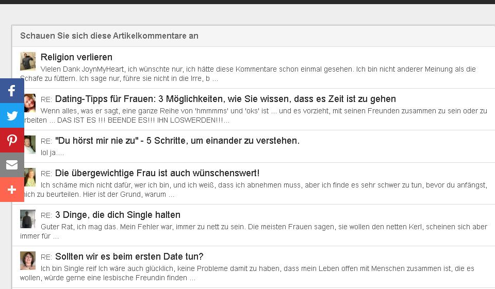This screenshot has width=495, height=289.
Task: Click avatar beside 'Du hörst mir nie zu'
Action: coord(30,145)
